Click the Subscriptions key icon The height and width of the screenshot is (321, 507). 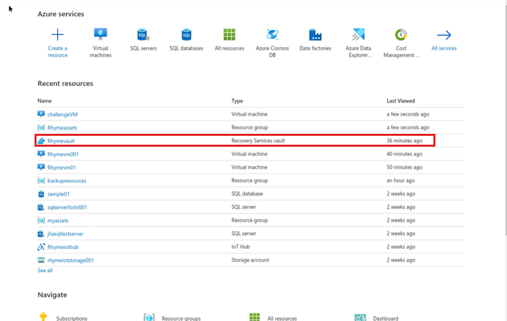43,317
